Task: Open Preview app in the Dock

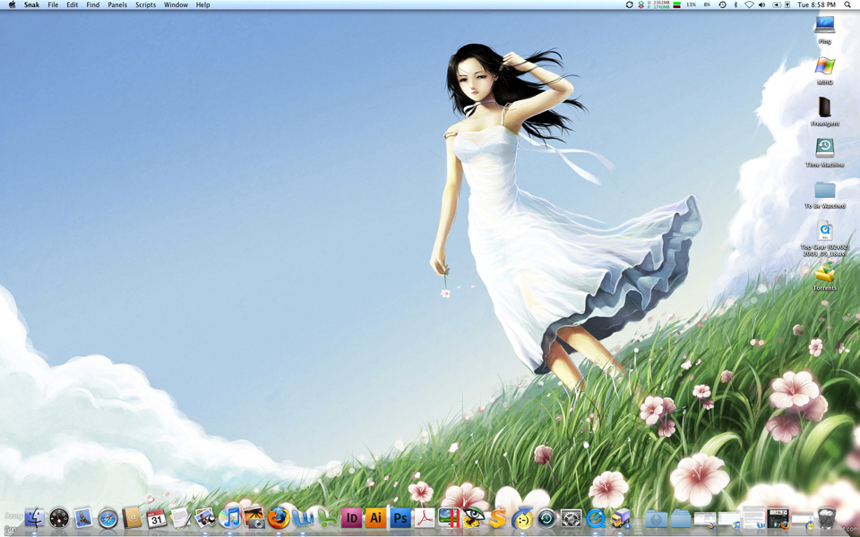Action: [x=205, y=518]
